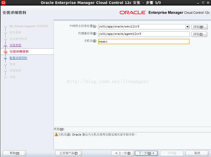Click 浏览(R) button for agent base directory
The width and height of the screenshot is (211, 157).
click(199, 34)
